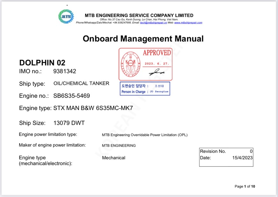The width and height of the screenshot is (278, 197).
Task: Click the 'APPROVED' stamp text
Action: pyautogui.click(x=157, y=53)
